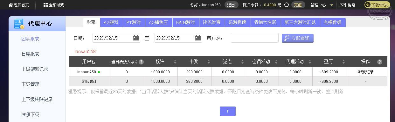Click 1000.0000 in laosan258 row
Viewport: 395px width, 122px height.
161,72
